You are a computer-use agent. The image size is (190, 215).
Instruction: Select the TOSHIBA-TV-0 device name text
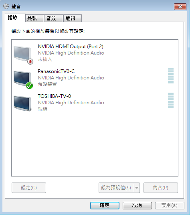point(55,96)
